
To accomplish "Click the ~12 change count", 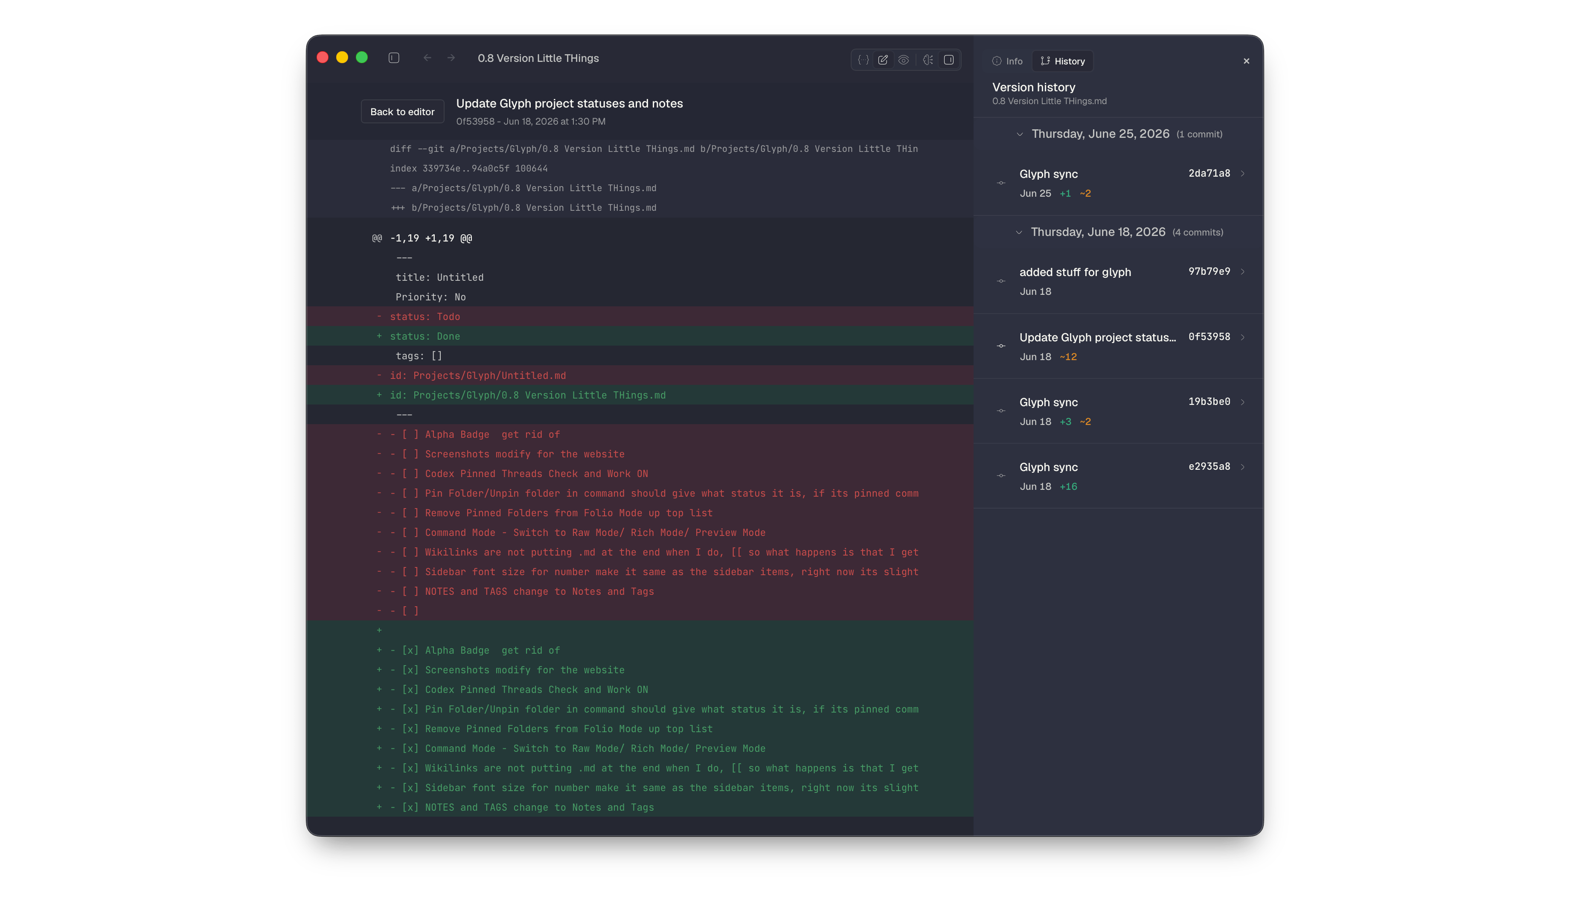I will click(1068, 357).
